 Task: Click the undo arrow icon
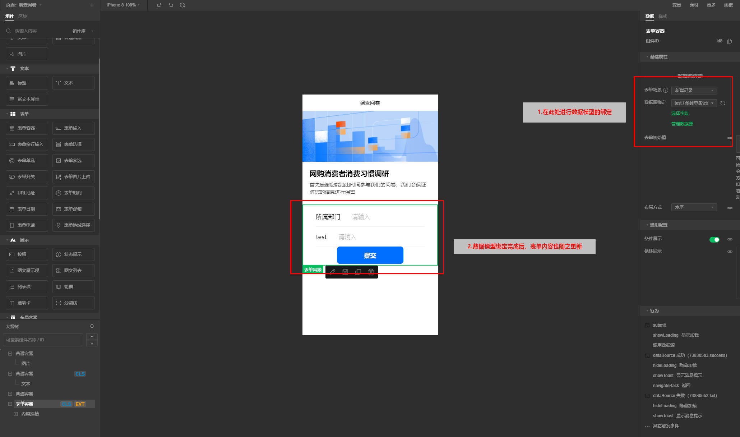pos(171,5)
